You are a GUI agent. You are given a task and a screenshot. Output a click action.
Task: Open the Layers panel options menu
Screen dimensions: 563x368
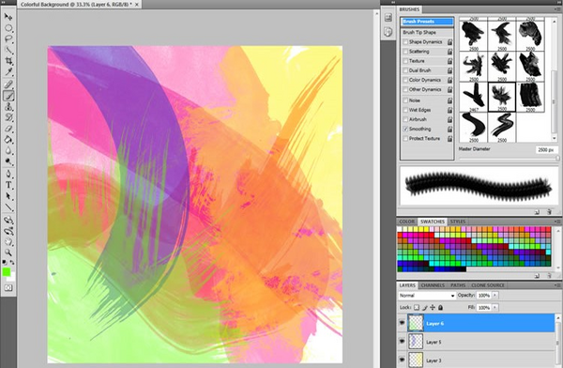pyautogui.click(x=558, y=285)
